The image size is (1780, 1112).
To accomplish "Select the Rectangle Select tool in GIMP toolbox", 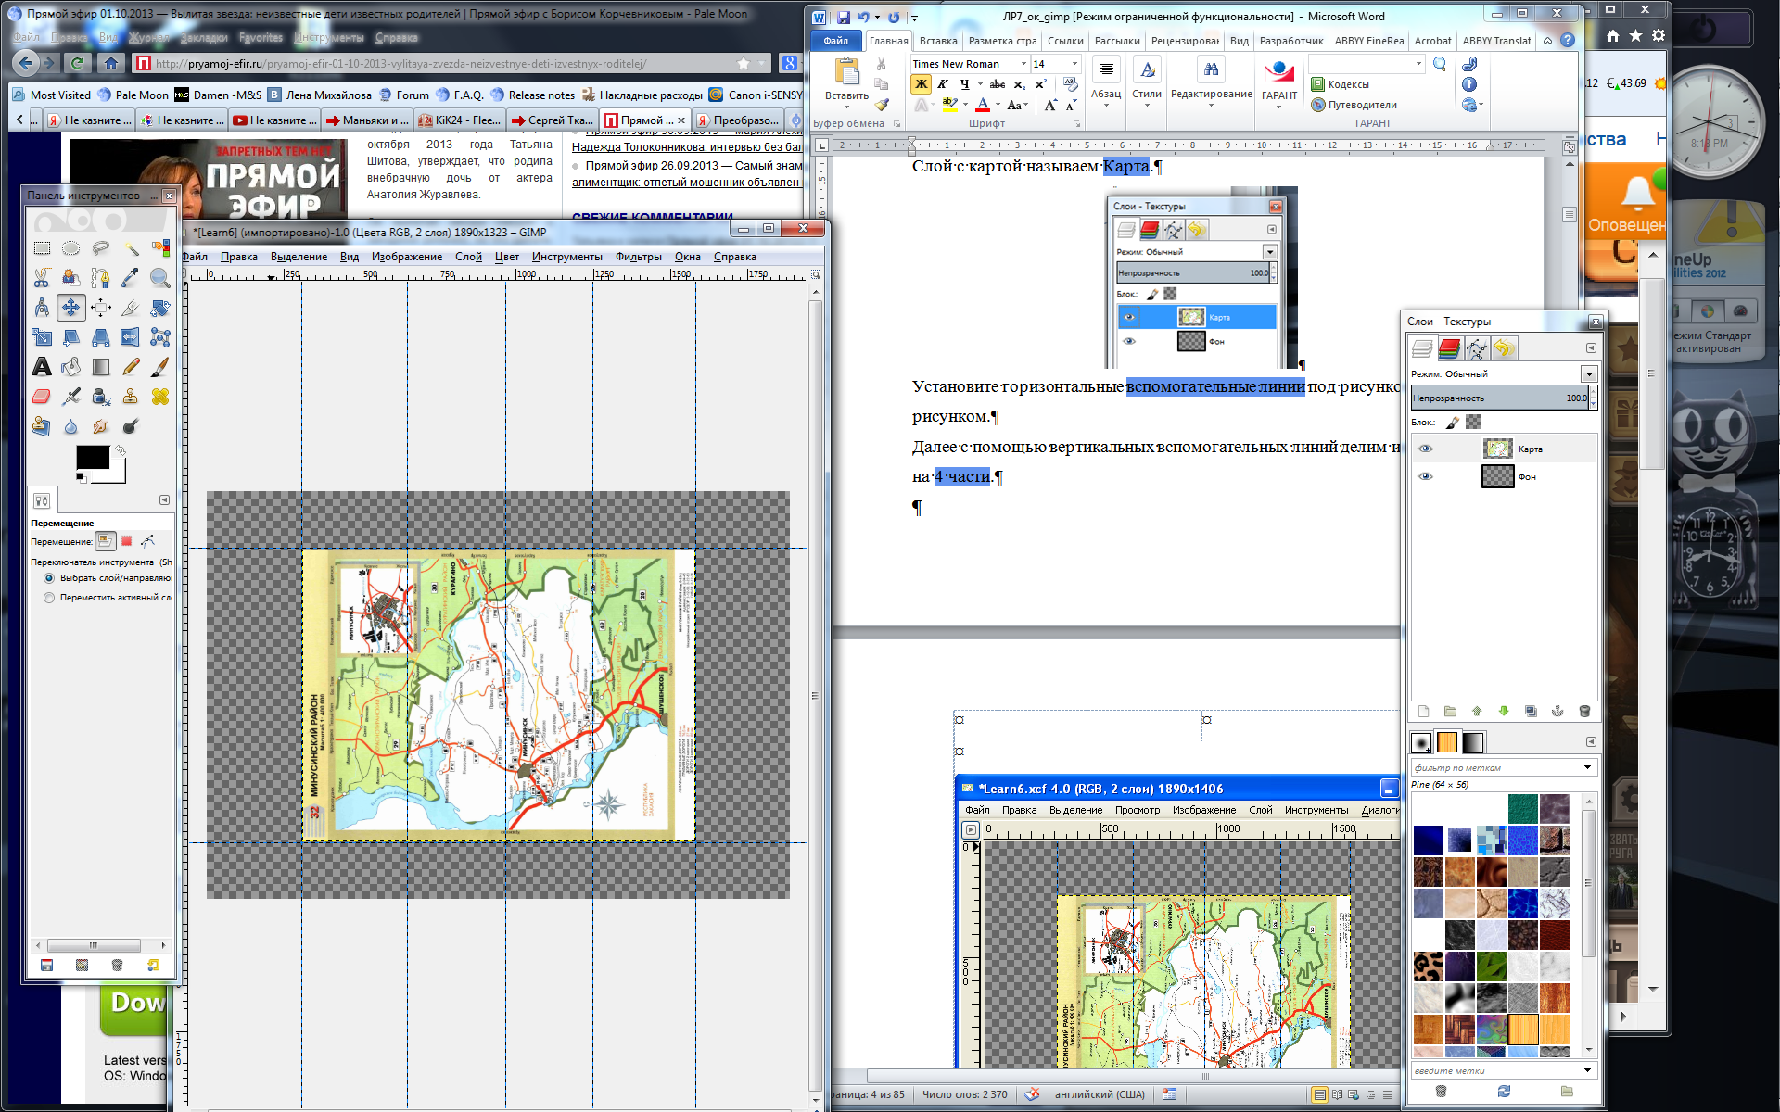I will coord(42,248).
